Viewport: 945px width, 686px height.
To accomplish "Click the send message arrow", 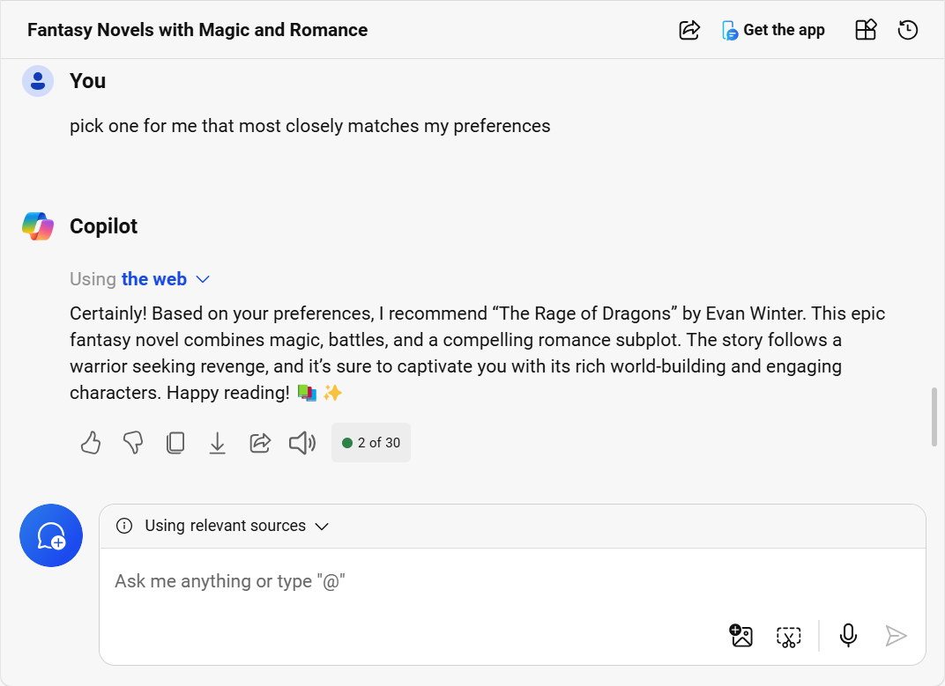I will click(897, 636).
